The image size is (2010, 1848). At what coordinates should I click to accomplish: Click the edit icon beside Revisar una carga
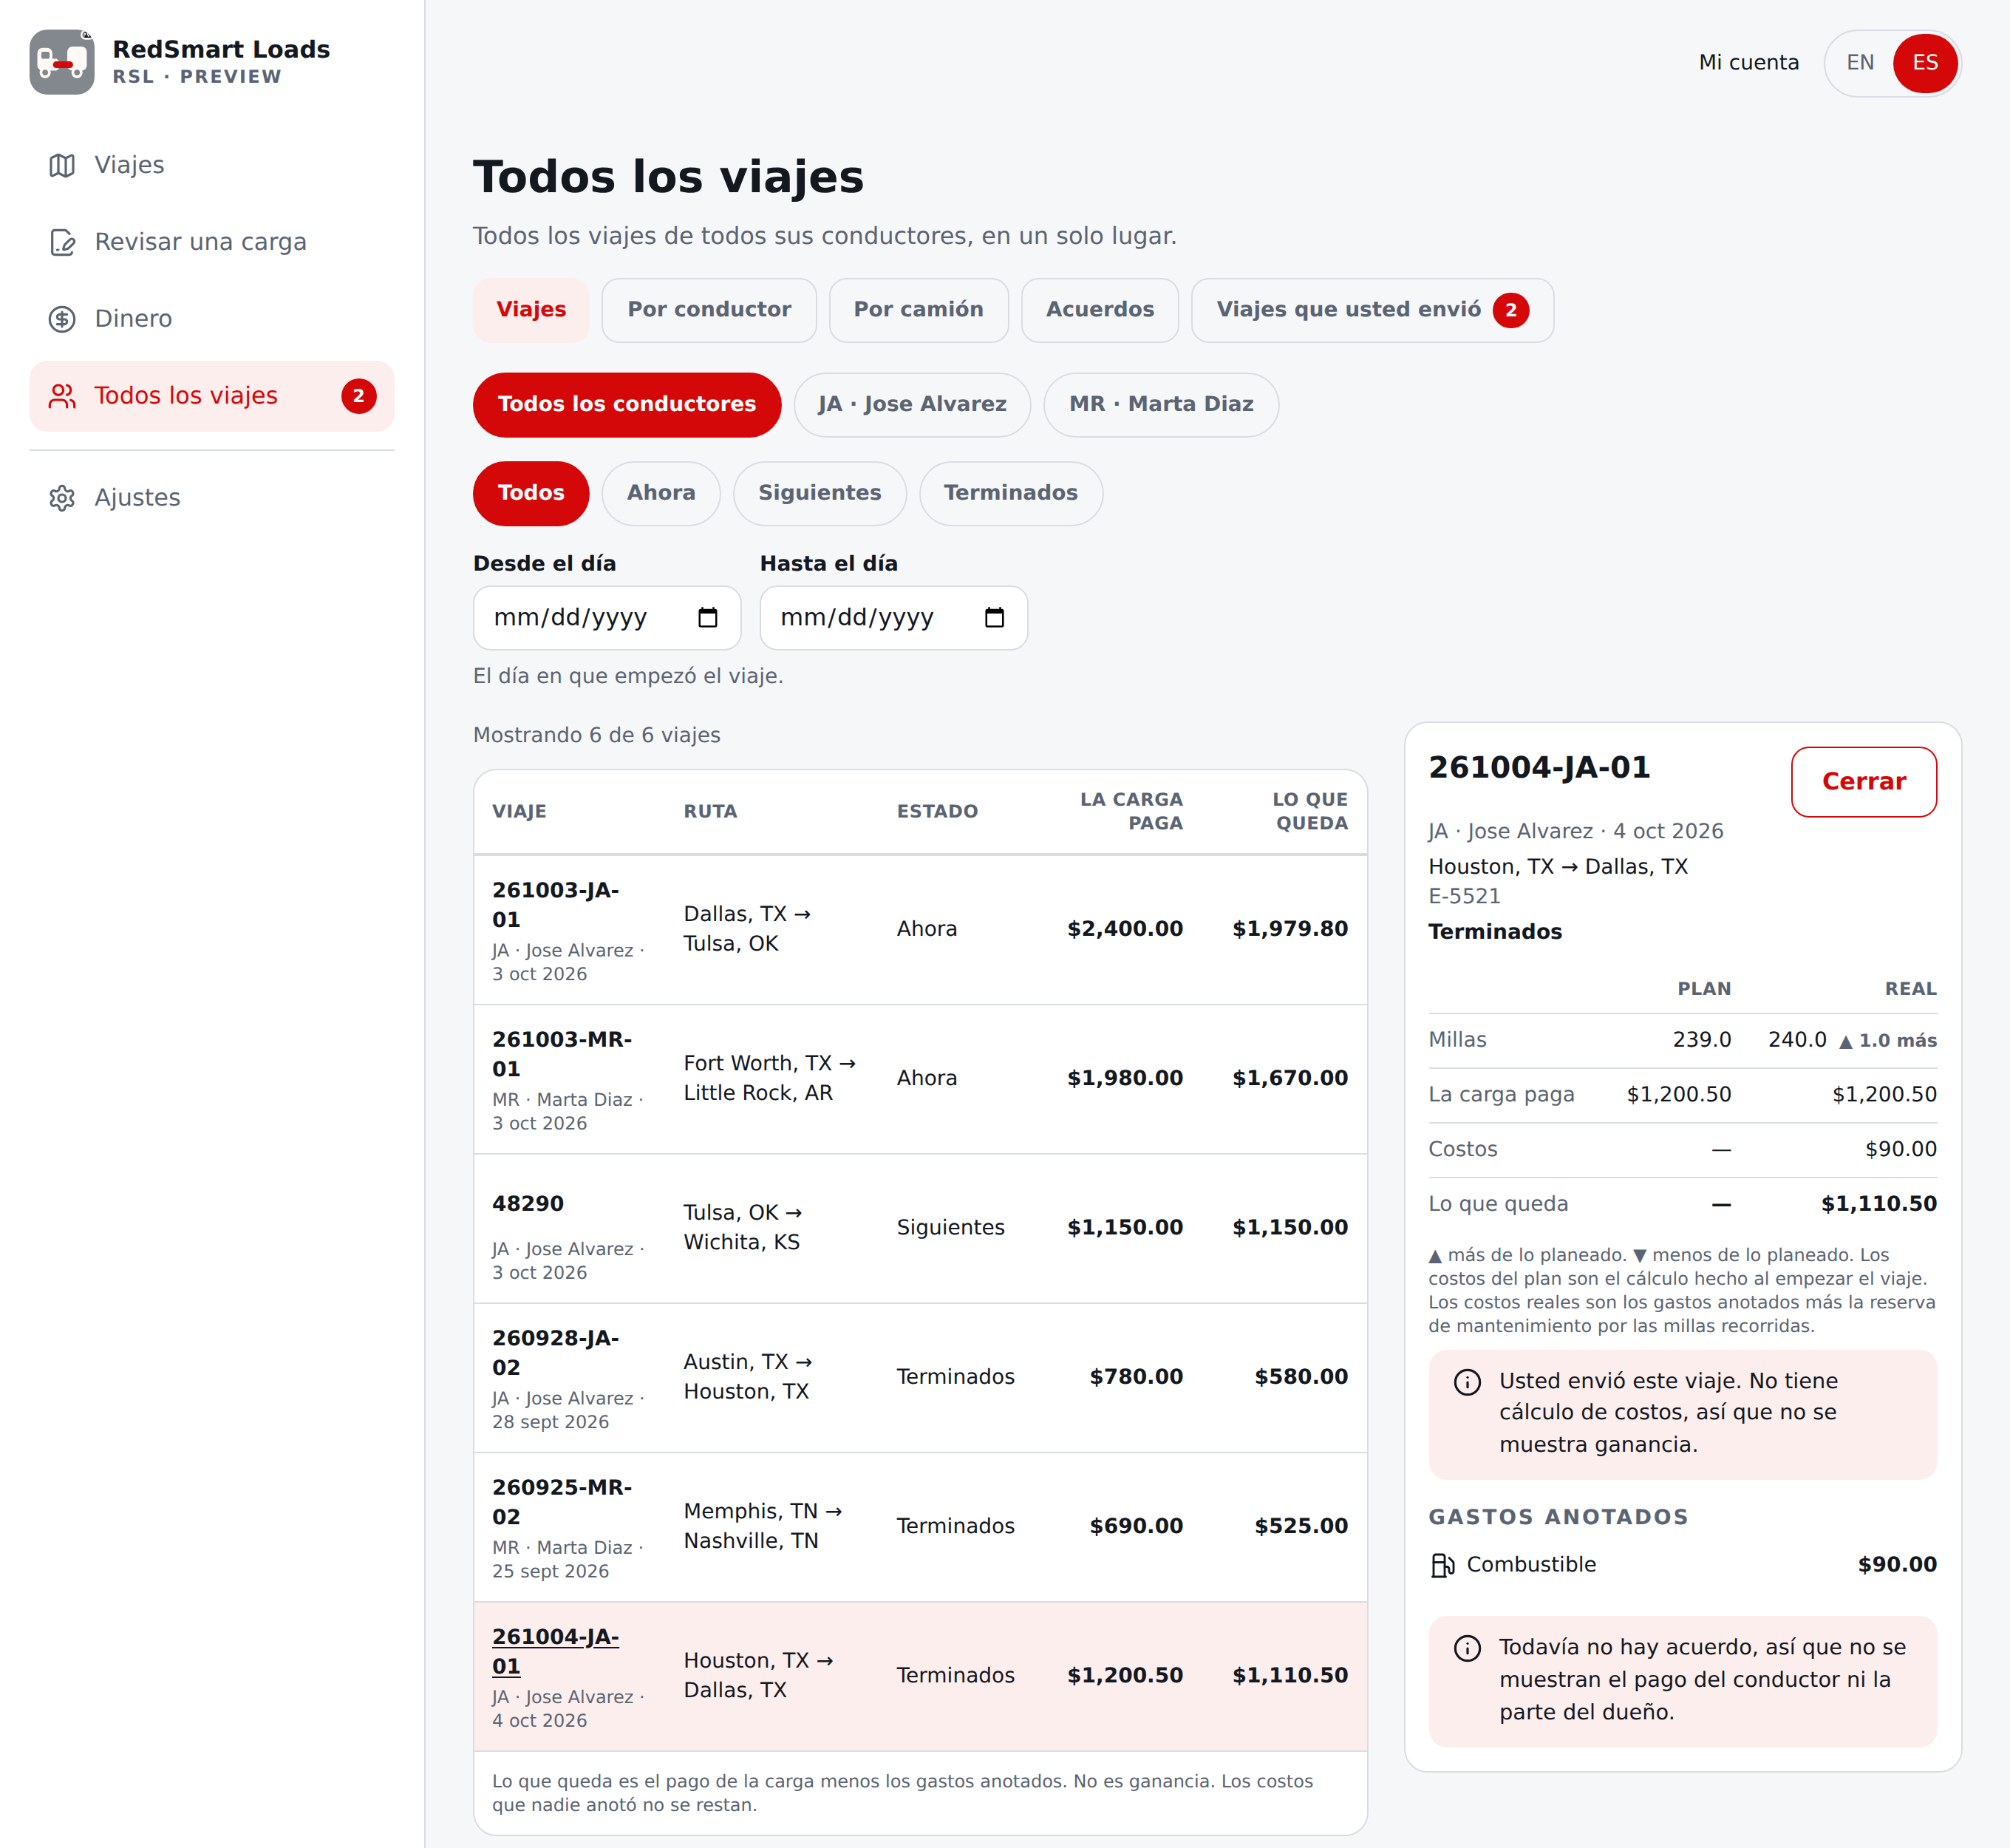(62, 242)
